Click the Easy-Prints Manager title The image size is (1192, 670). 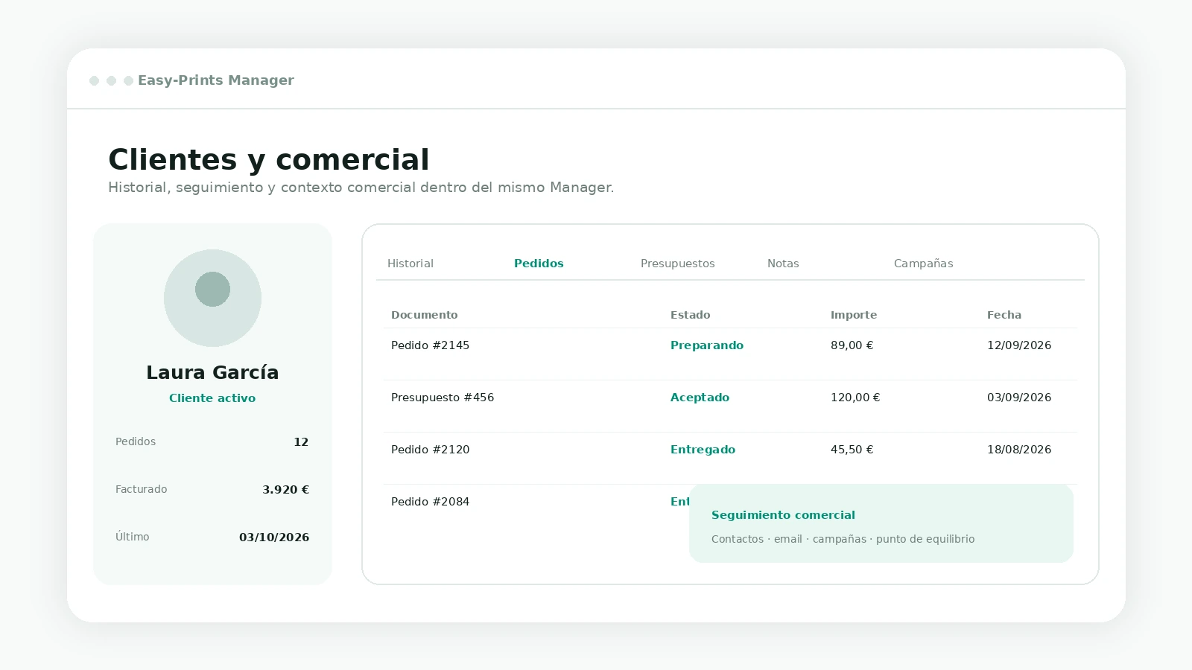coord(216,80)
